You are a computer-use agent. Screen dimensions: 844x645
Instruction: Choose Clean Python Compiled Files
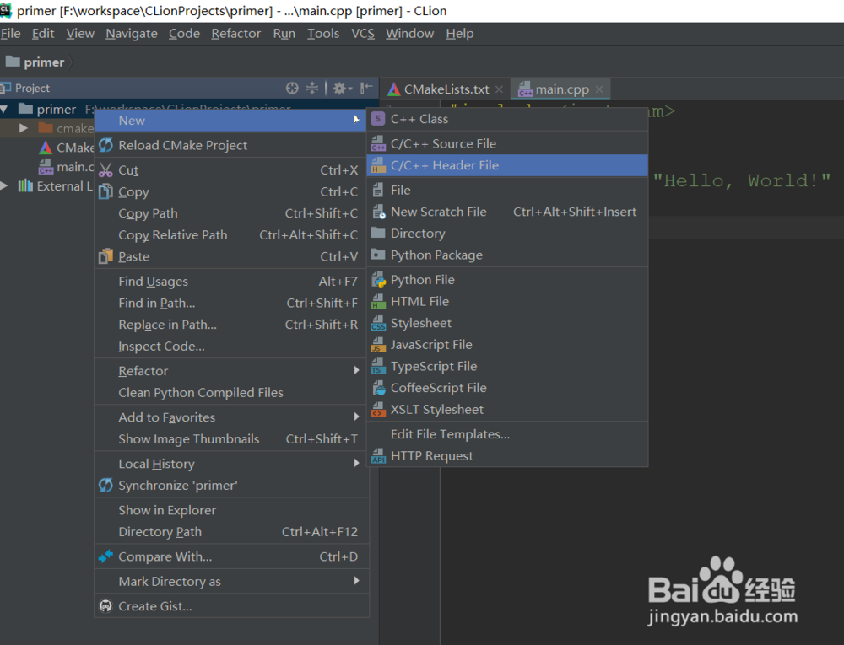point(231,392)
